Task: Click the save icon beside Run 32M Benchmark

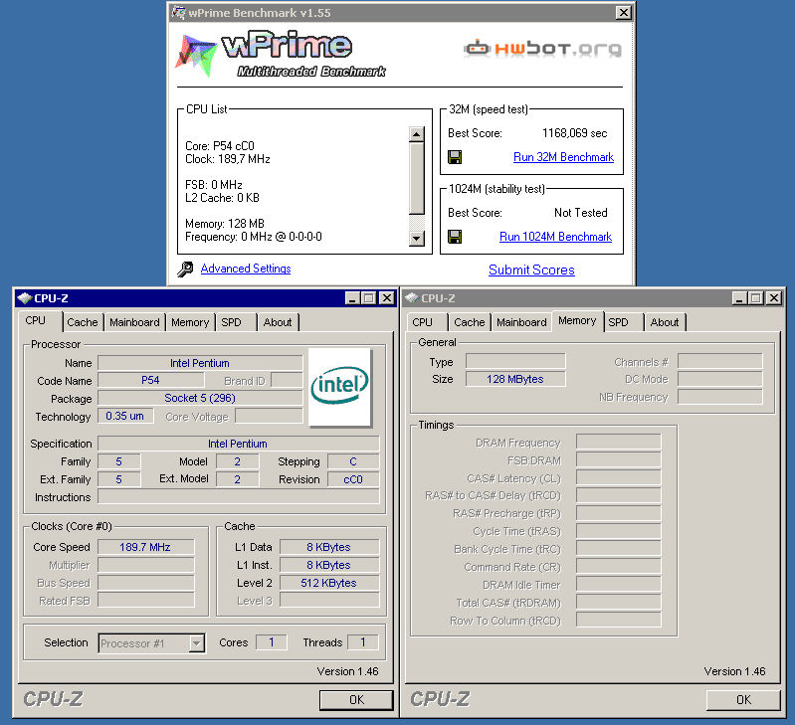Action: [455, 157]
